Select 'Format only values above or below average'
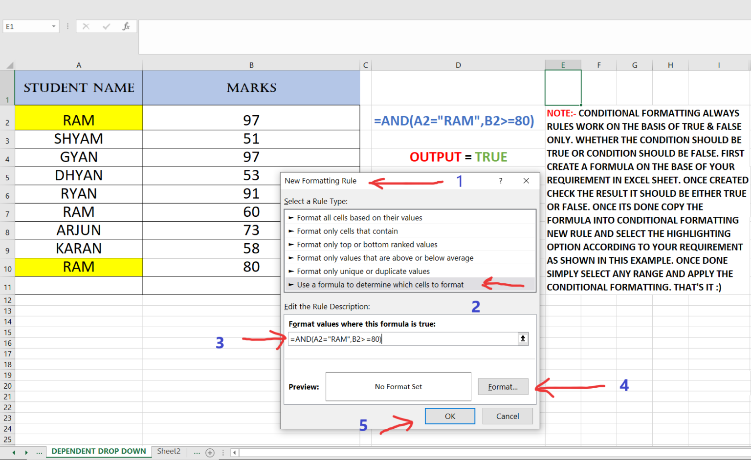Image resolution: width=751 pixels, height=460 pixels. (x=410, y=258)
